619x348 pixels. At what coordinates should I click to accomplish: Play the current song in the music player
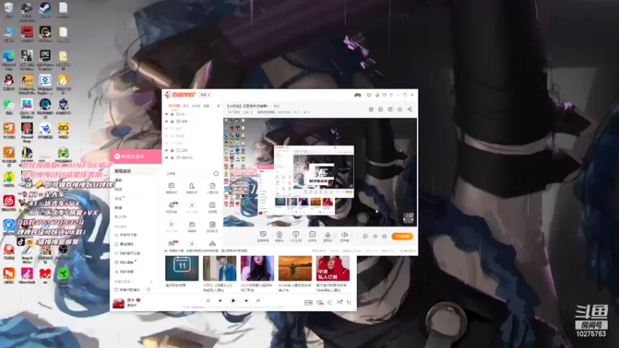click(234, 301)
